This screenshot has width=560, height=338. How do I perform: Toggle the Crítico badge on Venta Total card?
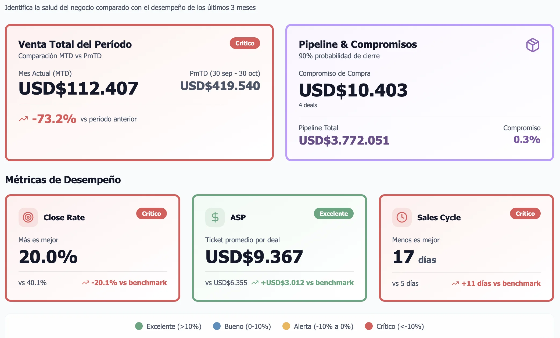point(245,43)
